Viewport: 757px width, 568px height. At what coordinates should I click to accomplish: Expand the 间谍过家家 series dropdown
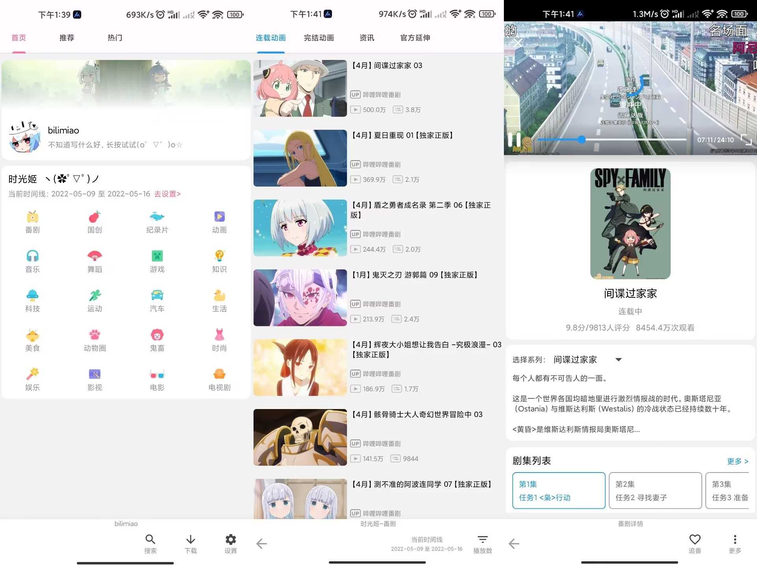(x=619, y=359)
